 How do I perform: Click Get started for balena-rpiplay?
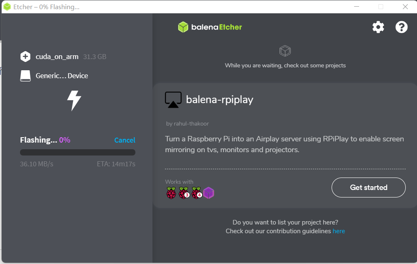[368, 188]
